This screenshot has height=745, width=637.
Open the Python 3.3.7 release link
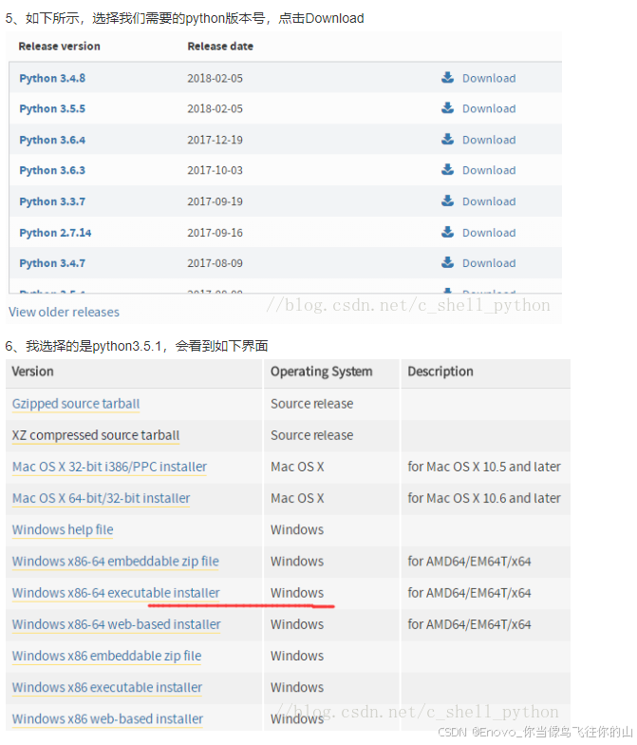[x=52, y=201]
